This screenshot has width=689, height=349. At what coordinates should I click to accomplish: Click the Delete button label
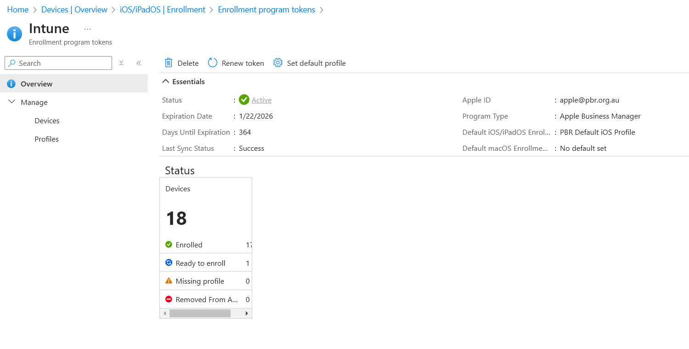tap(188, 63)
